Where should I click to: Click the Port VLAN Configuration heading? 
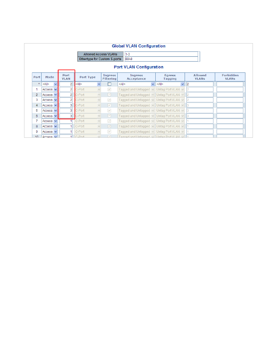coord(138,67)
